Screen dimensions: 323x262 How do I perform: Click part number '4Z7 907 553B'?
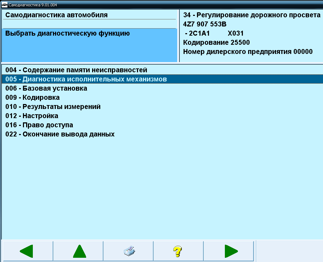(205, 24)
